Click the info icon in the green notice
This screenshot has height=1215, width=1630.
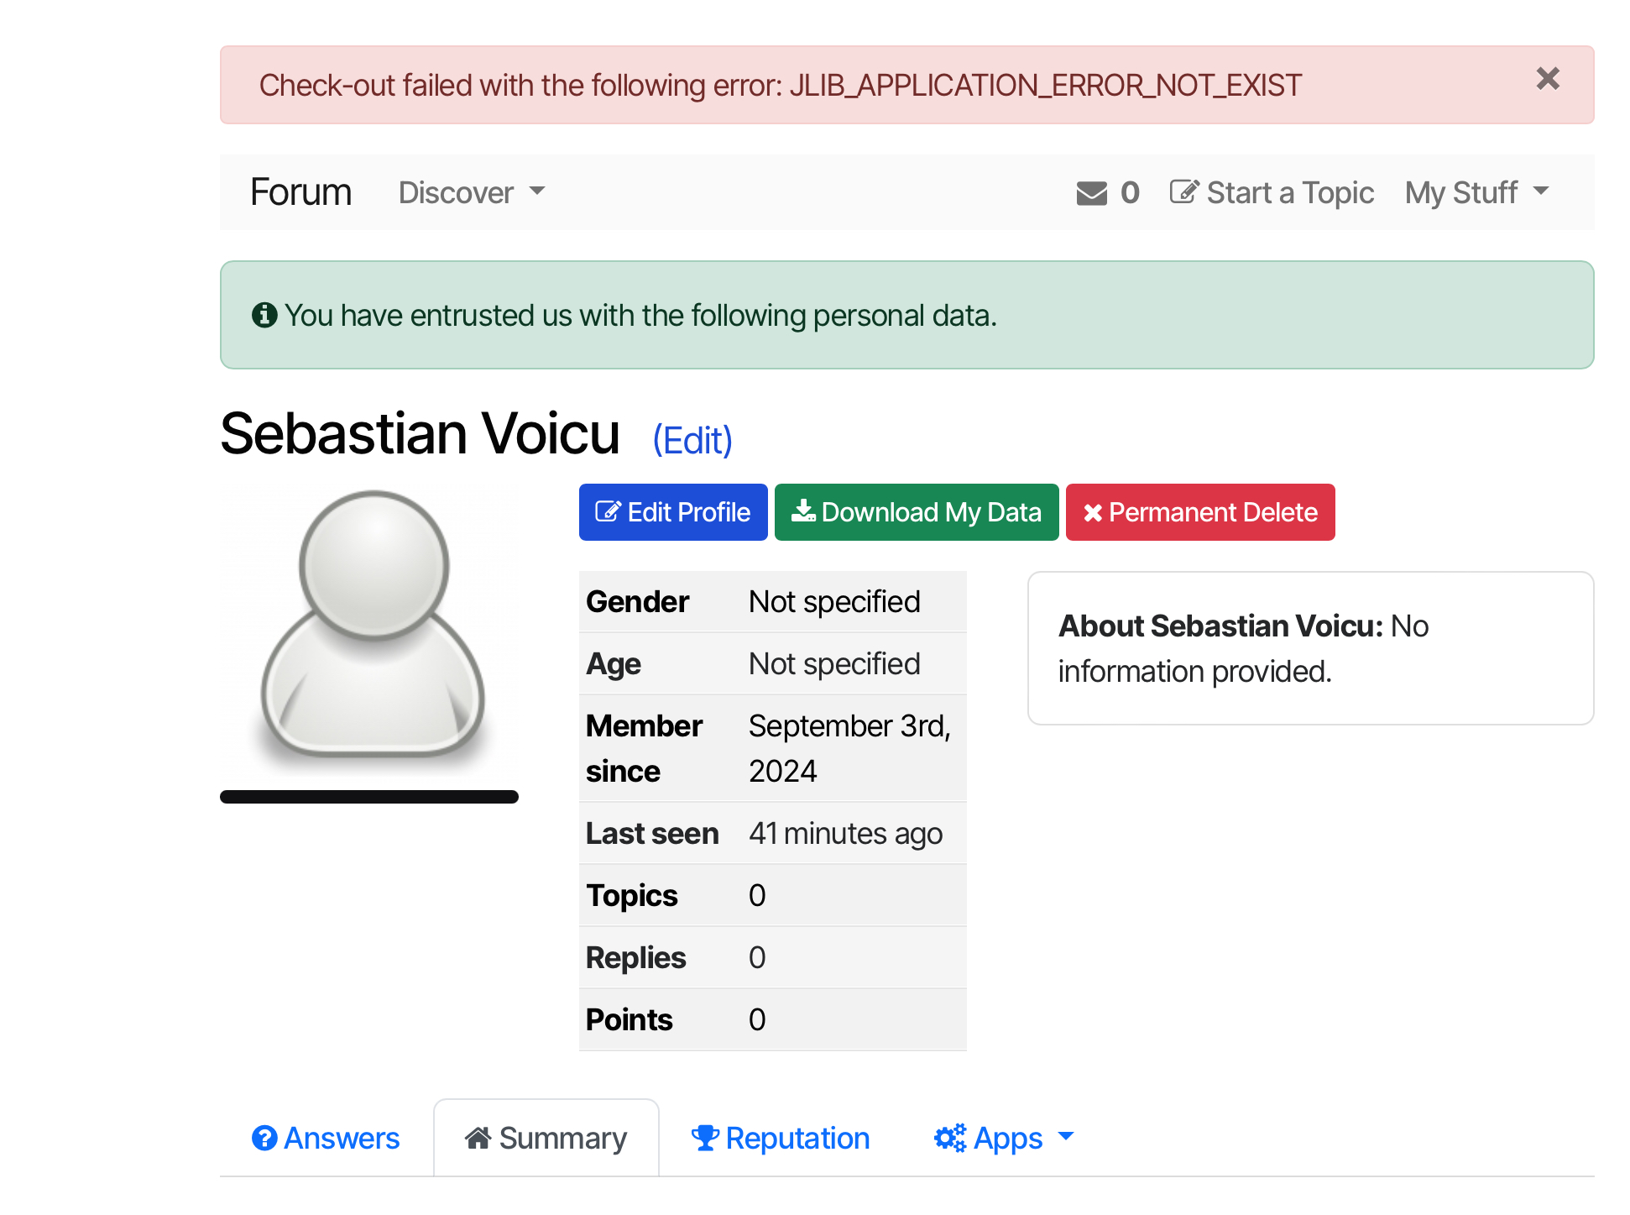point(264,316)
